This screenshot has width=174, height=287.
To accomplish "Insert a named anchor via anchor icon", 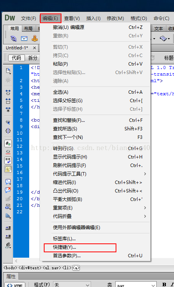I will pyautogui.click(x=35, y=38).
